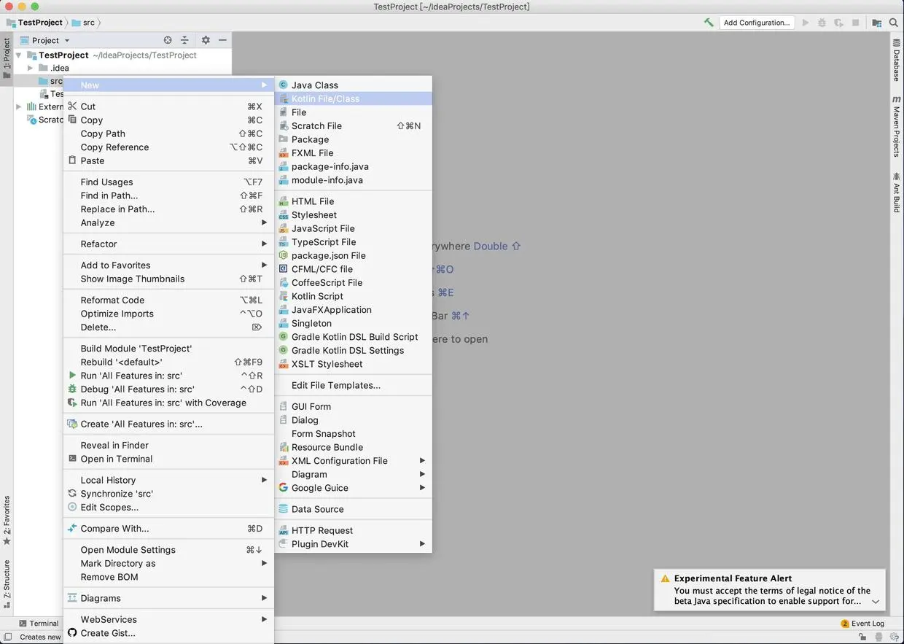The height and width of the screenshot is (644, 904).
Task: Build the project using the hammer icon
Action: point(709,23)
